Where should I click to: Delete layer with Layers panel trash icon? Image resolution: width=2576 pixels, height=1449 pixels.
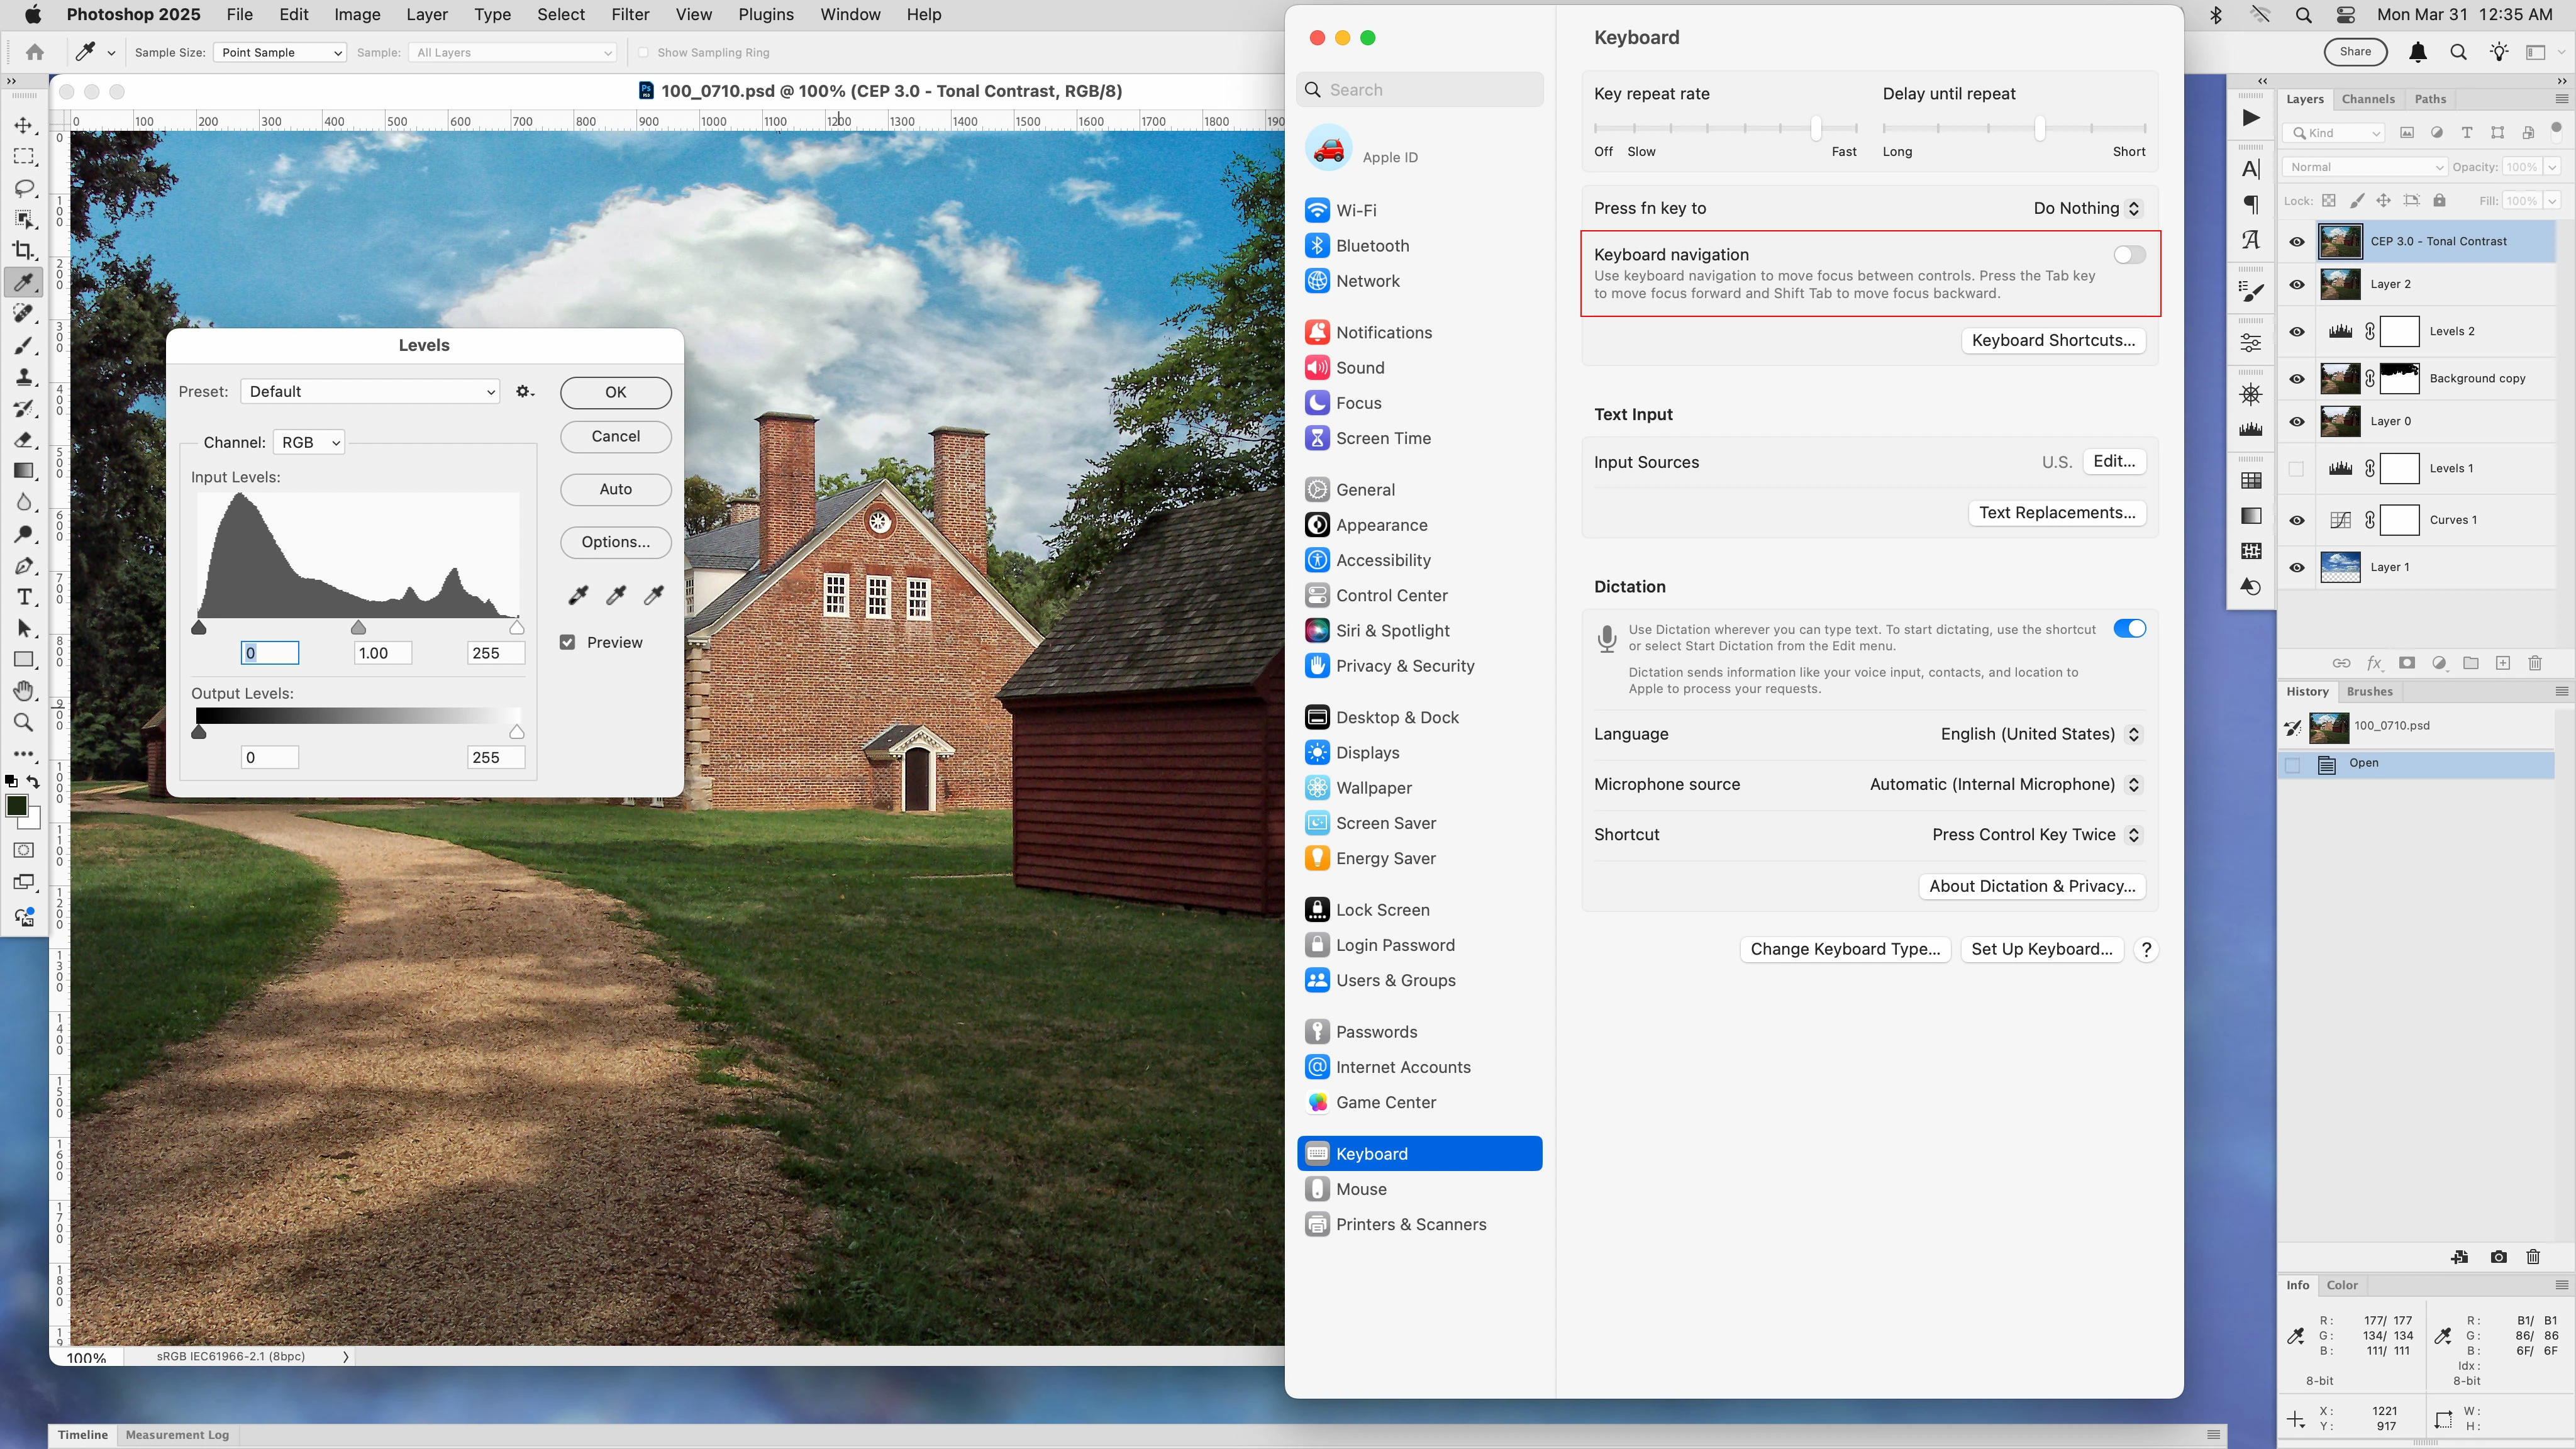[2534, 663]
